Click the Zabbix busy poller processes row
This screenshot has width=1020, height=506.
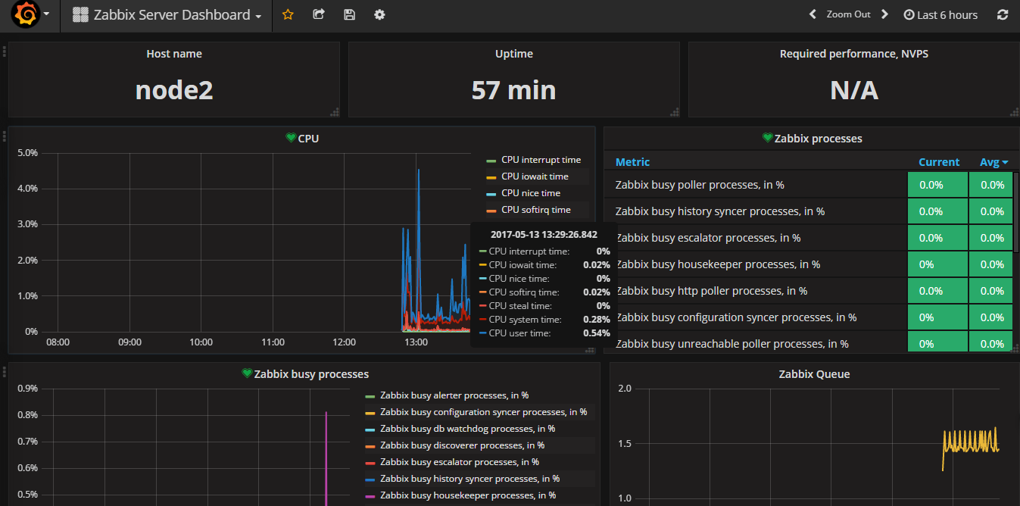tap(809, 185)
